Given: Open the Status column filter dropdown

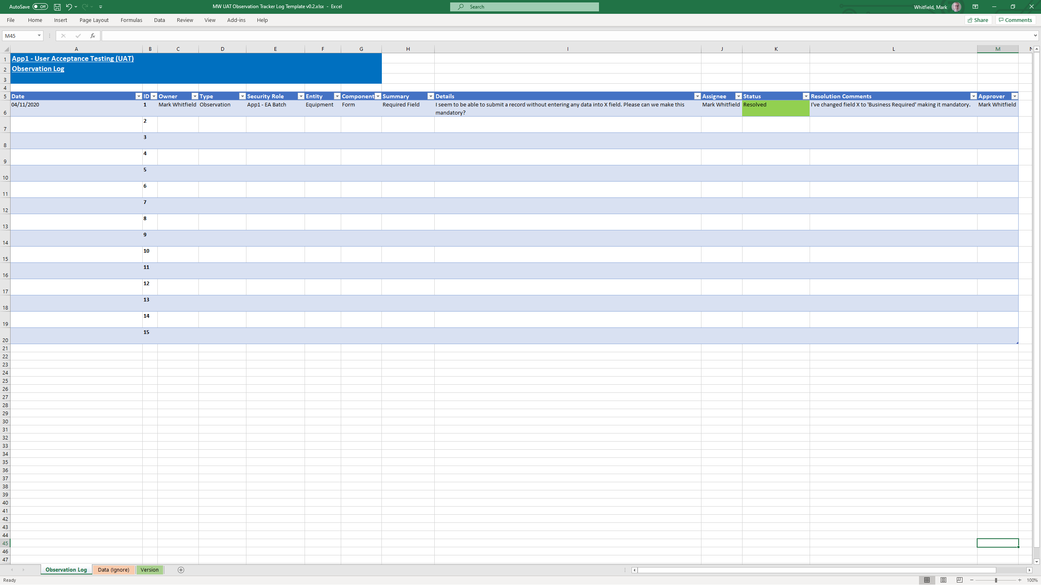Looking at the screenshot, I should point(806,96).
